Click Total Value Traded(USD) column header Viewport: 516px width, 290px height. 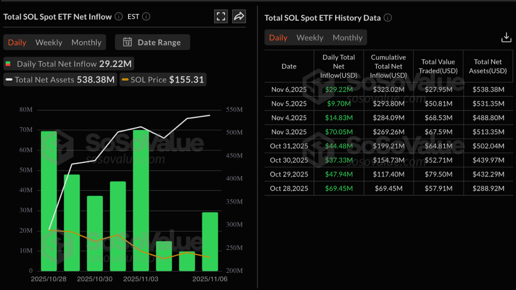(x=438, y=66)
